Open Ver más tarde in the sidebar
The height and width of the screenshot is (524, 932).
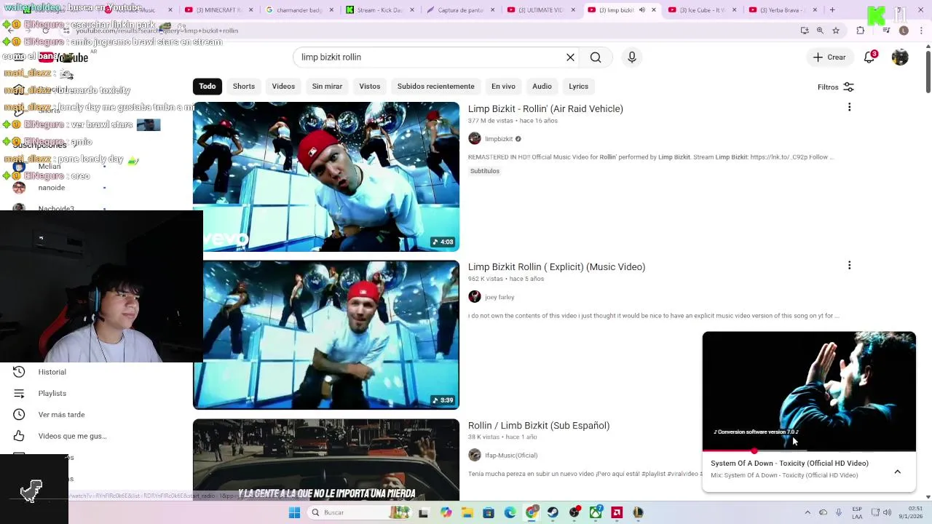click(61, 415)
